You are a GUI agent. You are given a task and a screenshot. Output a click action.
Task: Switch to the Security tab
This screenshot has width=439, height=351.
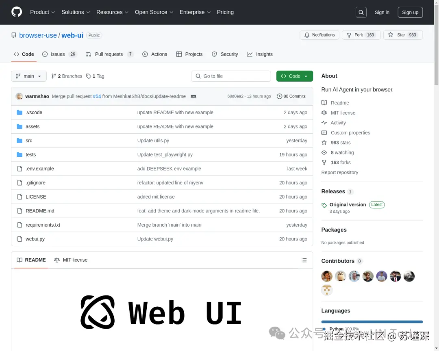(225, 54)
